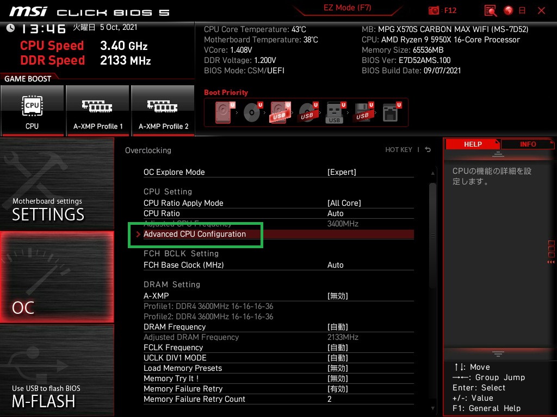This screenshot has width=557, height=417.
Task: Click the CPU Core Temperature reading
Action: click(255, 29)
